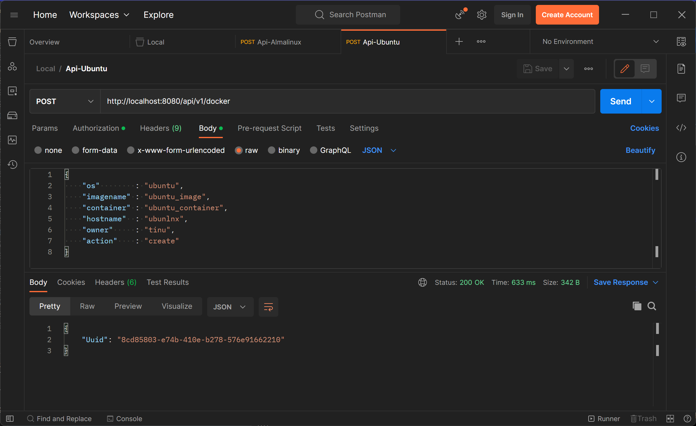Expand the No Environment selector
Viewport: 696px width, 426px height.
tap(600, 41)
